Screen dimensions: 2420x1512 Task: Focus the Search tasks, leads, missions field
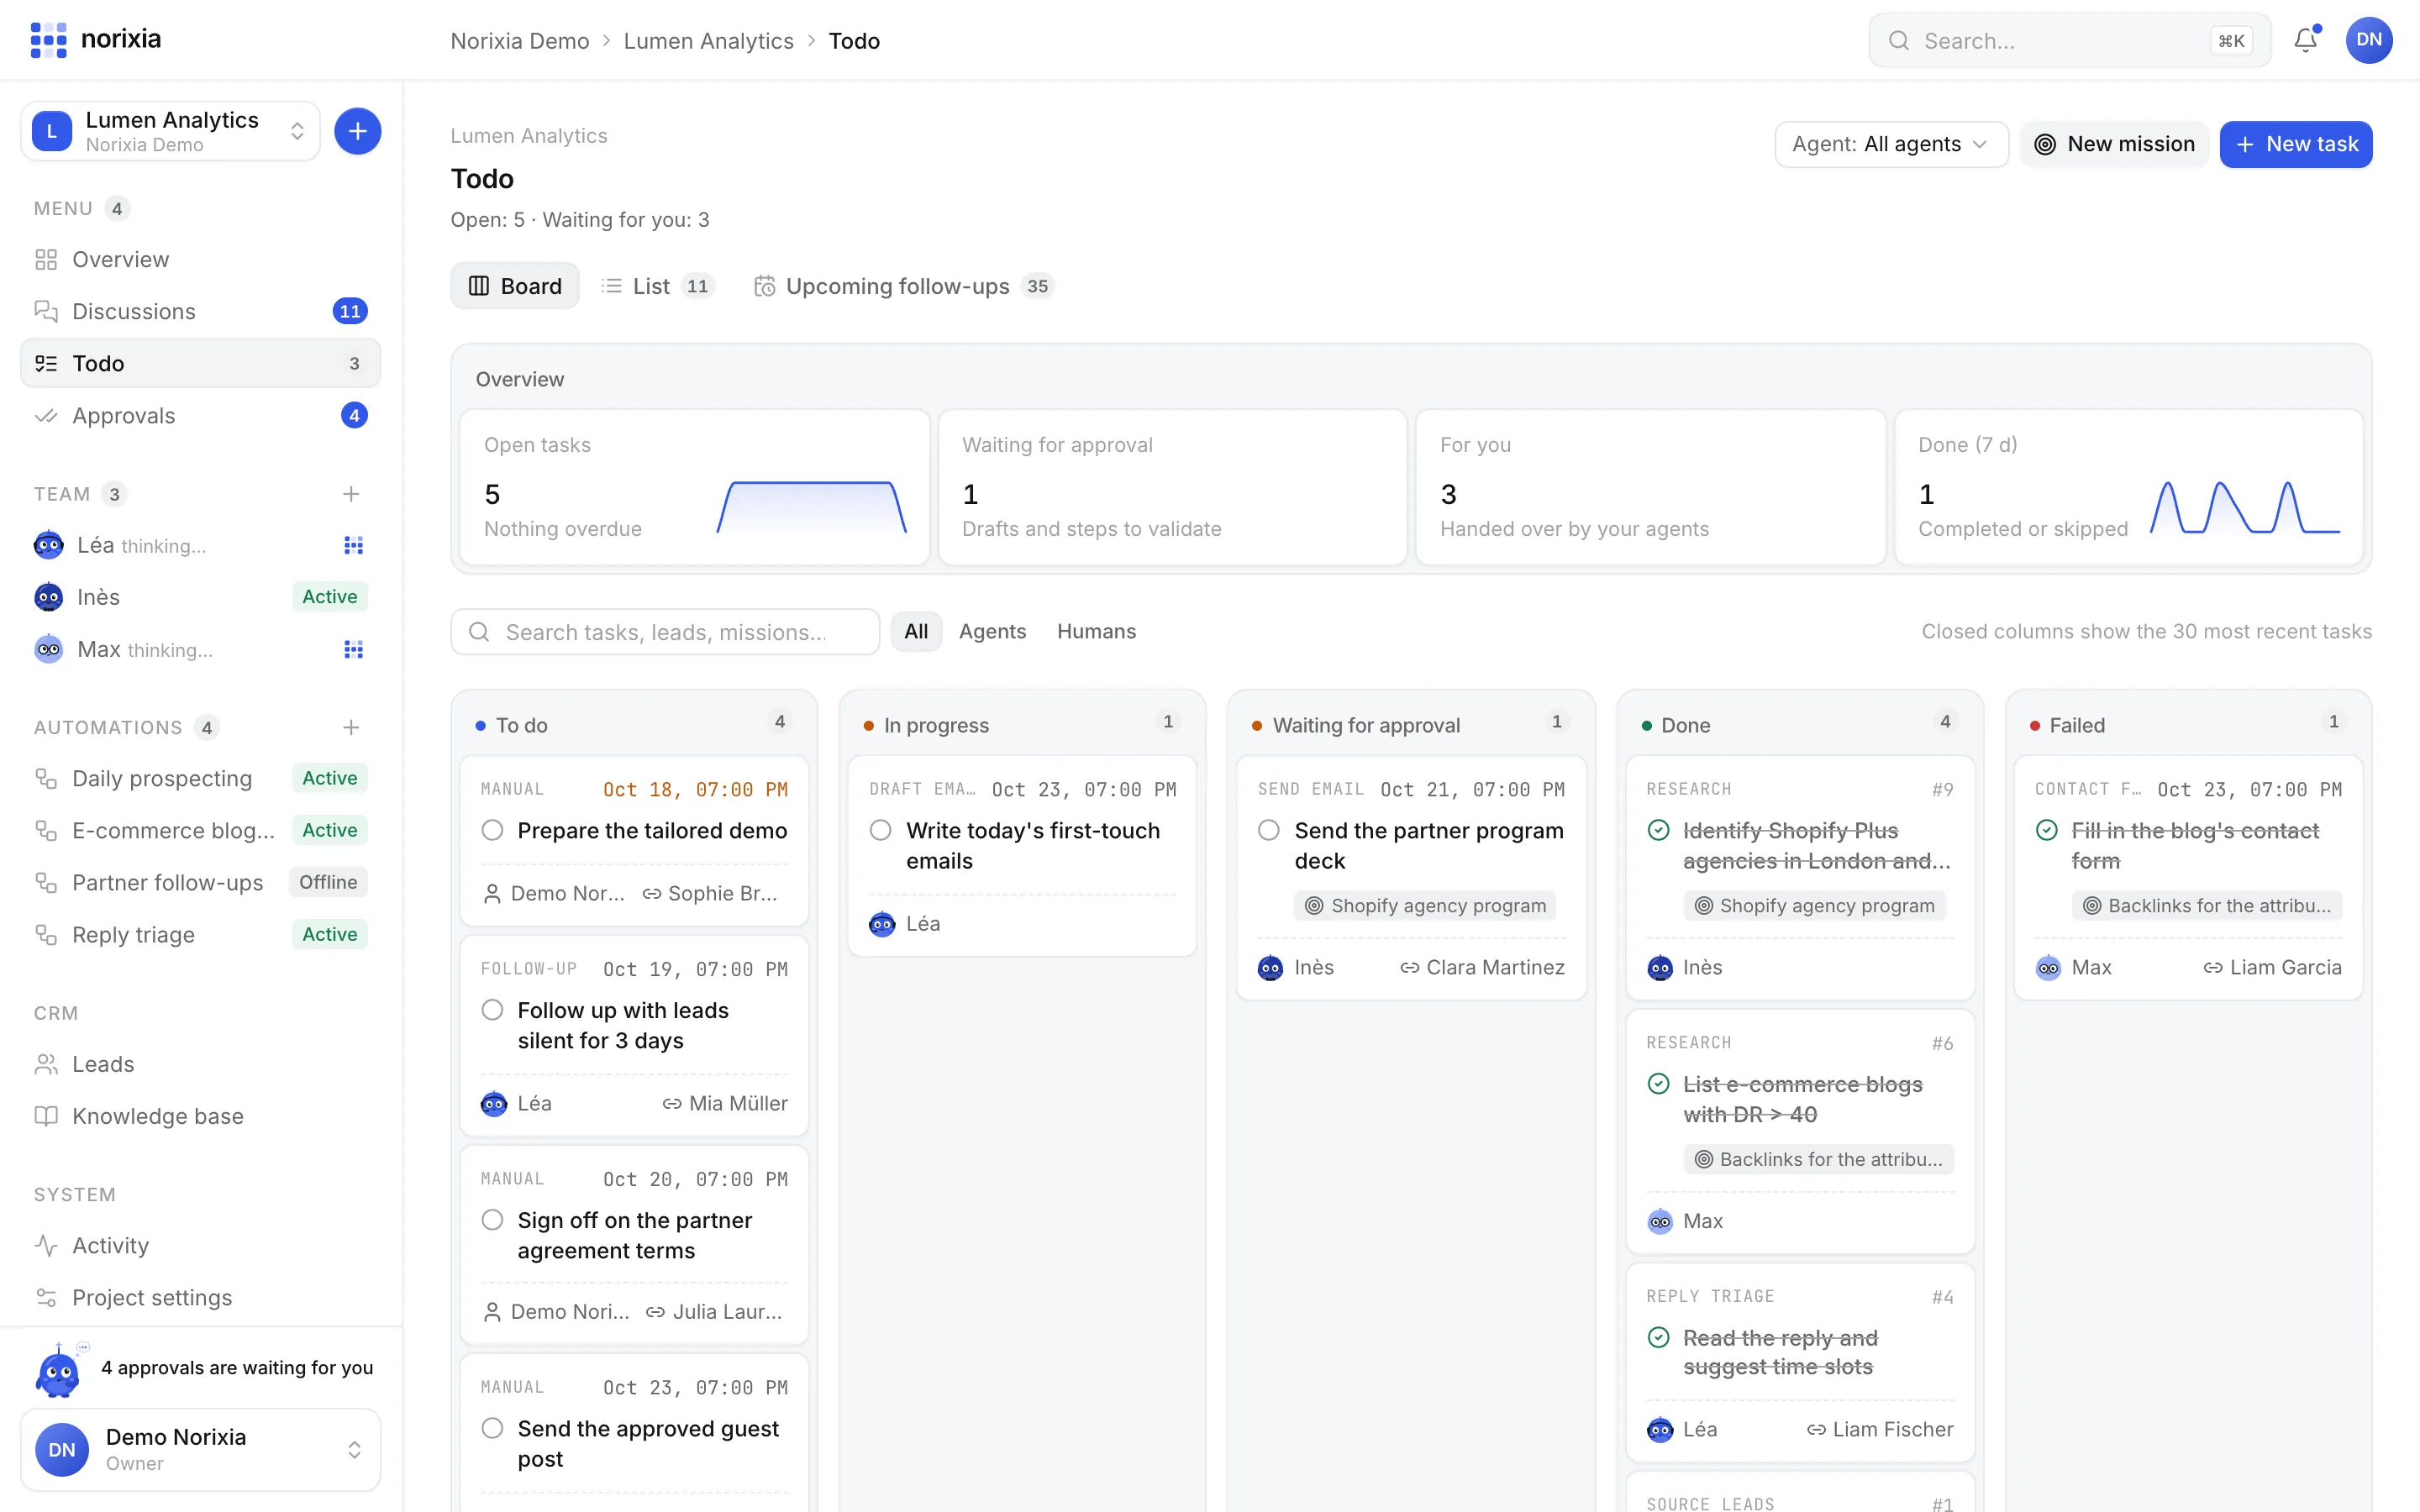[x=665, y=631]
